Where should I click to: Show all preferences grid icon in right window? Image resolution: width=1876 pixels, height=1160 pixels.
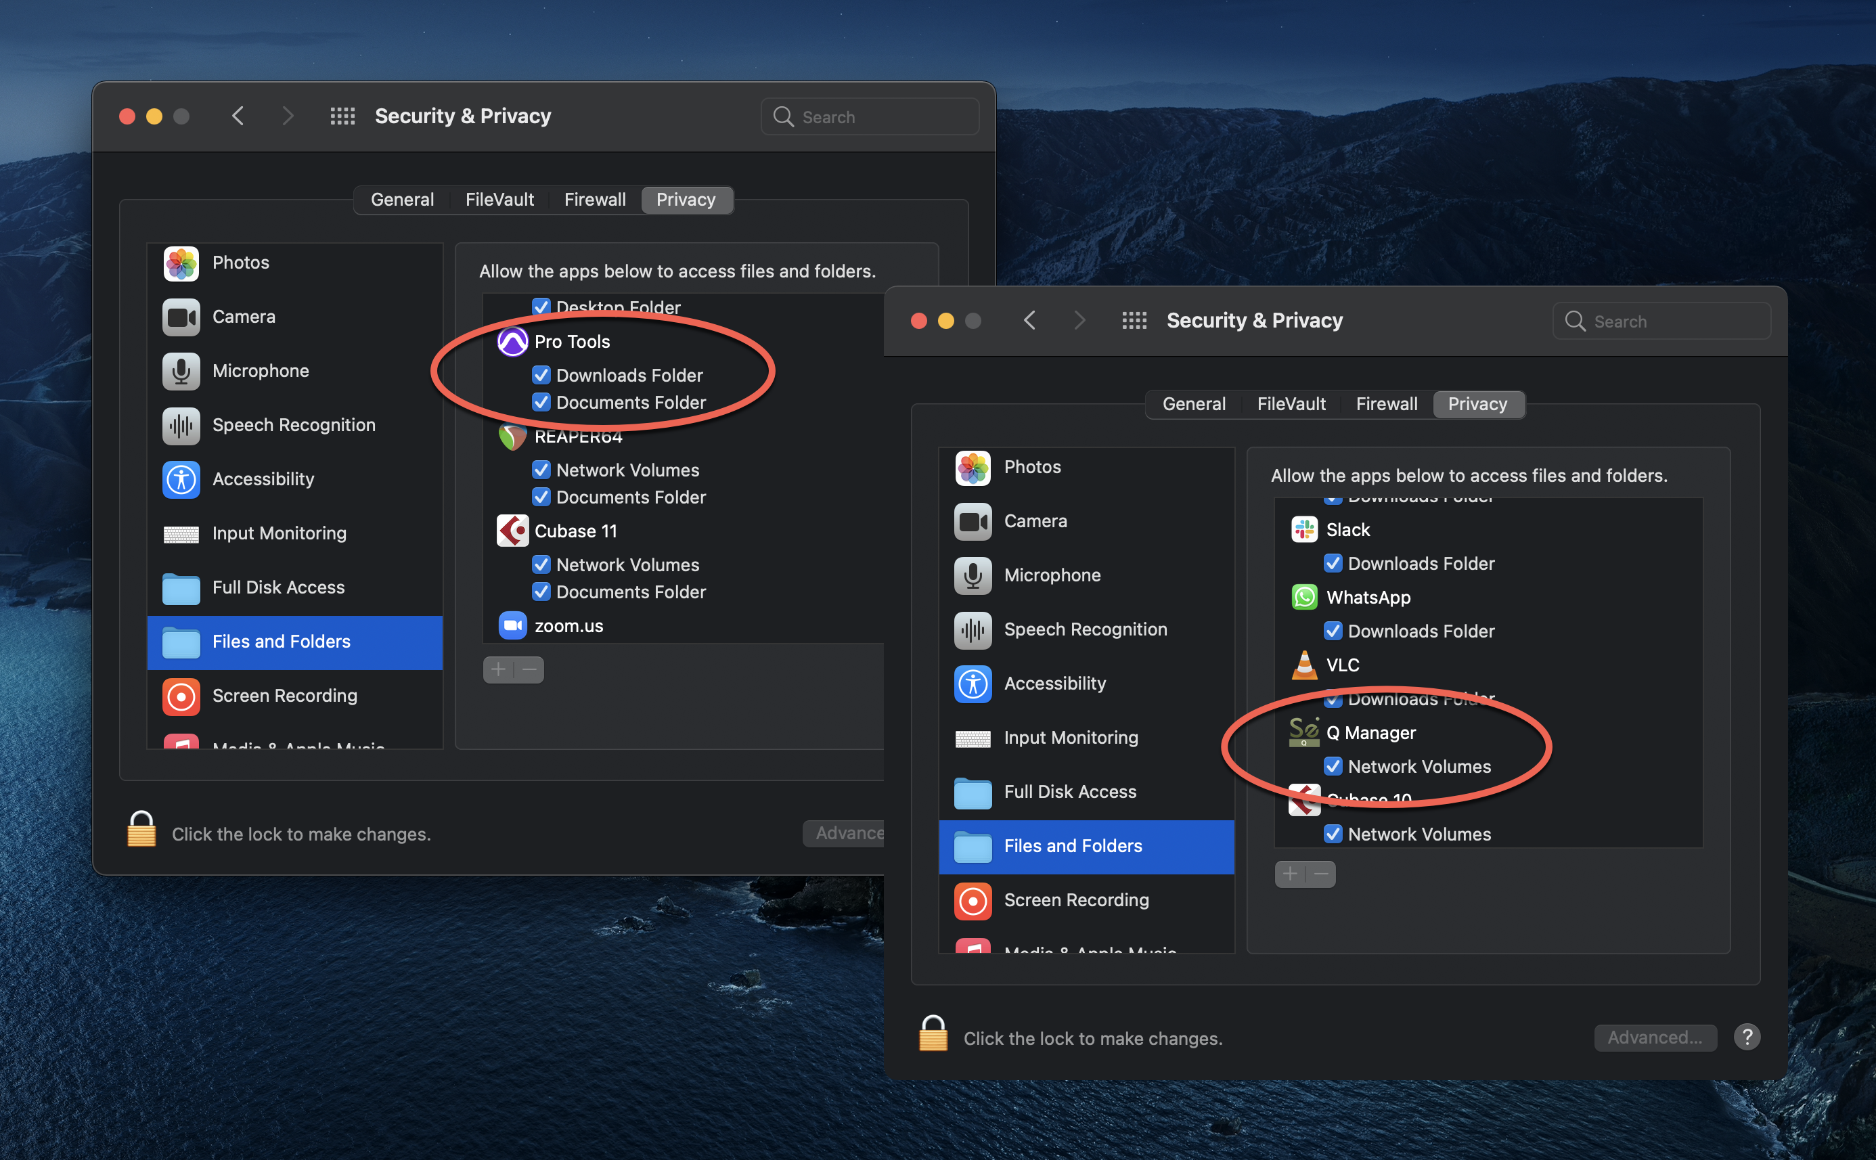(x=1134, y=321)
